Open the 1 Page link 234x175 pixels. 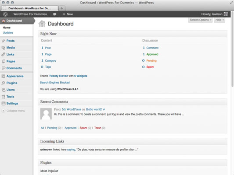[x=47, y=54]
